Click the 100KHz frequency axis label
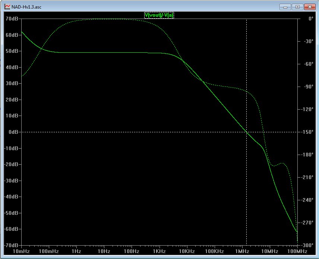319x259 pixels. [x=214, y=252]
